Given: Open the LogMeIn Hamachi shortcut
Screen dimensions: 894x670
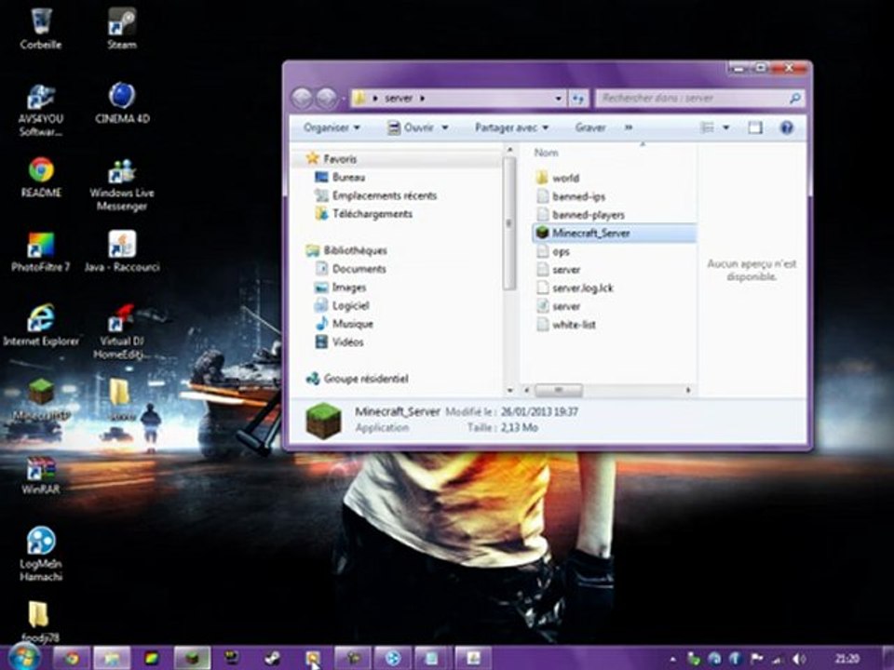Looking at the screenshot, I should [40, 554].
